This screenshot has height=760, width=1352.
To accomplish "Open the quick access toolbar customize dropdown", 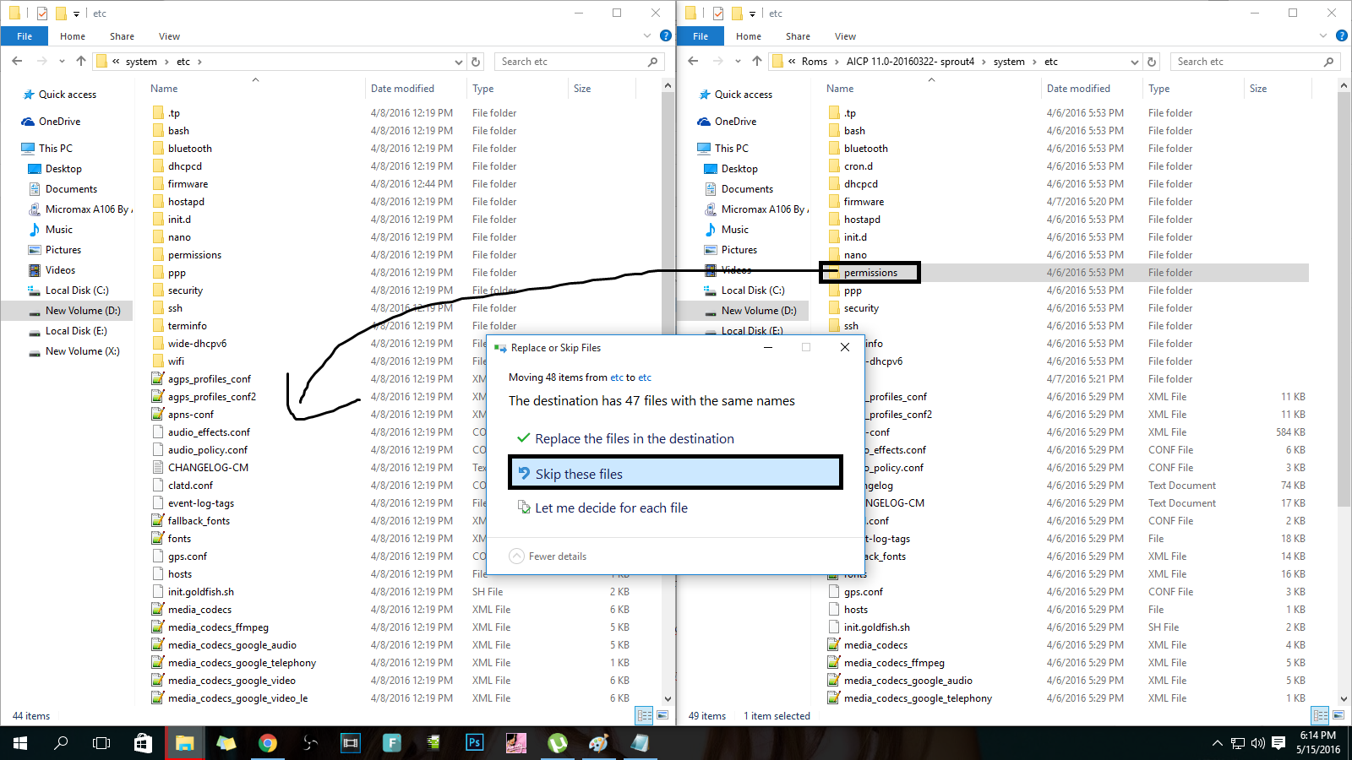I will (x=74, y=13).
